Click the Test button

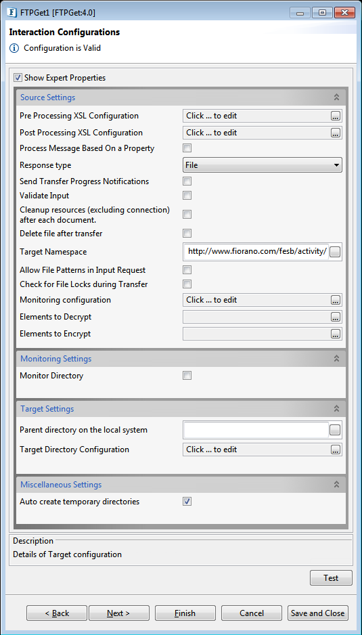[x=331, y=578]
